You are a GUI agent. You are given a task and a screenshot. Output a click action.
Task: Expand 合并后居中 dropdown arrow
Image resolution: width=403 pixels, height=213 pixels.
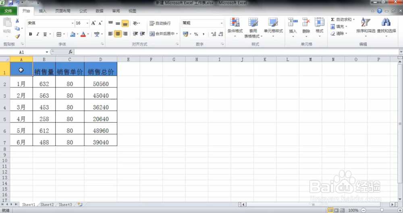[177, 34]
